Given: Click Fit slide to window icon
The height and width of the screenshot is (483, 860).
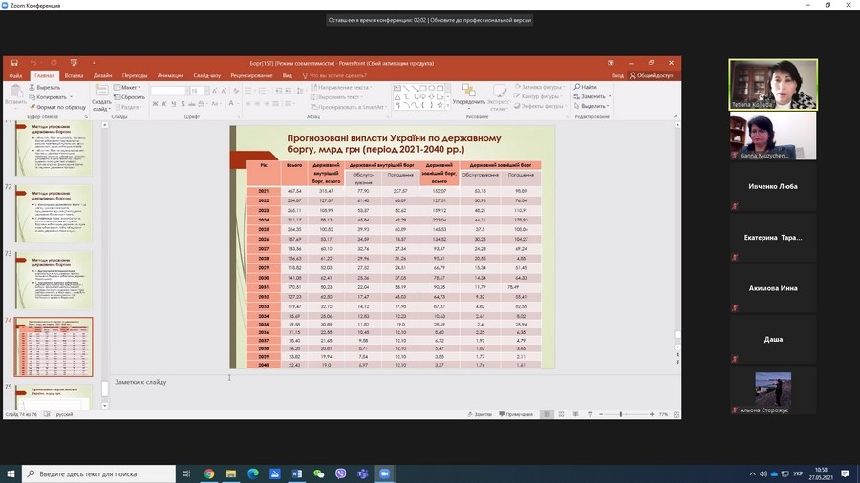Looking at the screenshot, I should click(x=676, y=414).
